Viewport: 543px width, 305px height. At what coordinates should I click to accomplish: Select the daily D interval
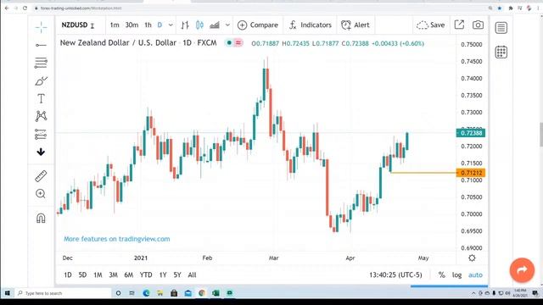(160, 25)
